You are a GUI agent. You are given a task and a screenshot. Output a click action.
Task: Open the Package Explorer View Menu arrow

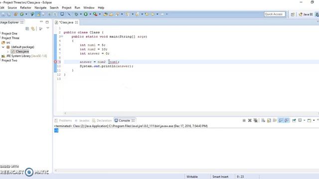tap(48, 28)
